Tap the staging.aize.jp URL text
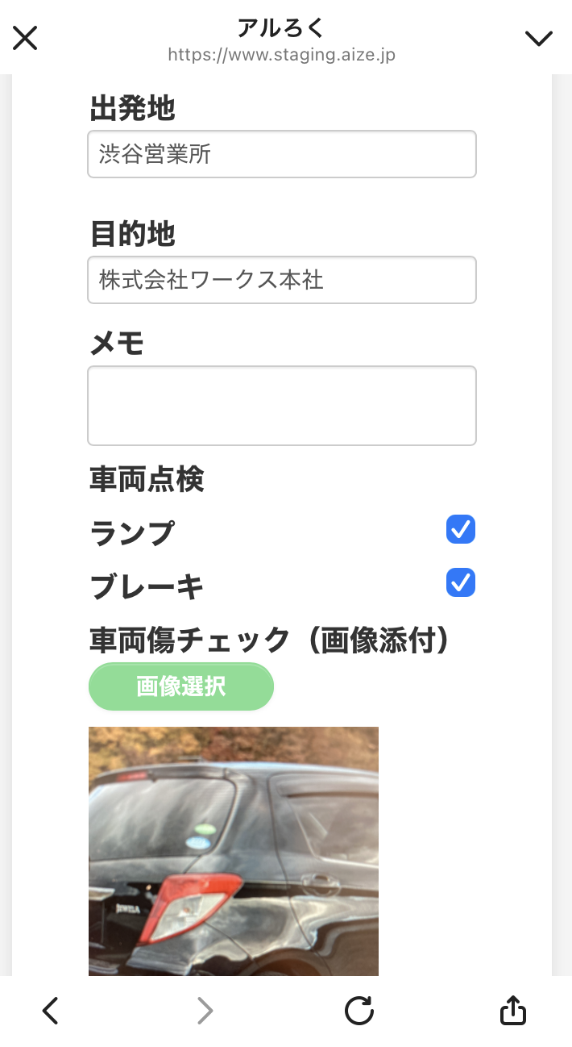Viewport: 572px width, 1047px height. 282,55
